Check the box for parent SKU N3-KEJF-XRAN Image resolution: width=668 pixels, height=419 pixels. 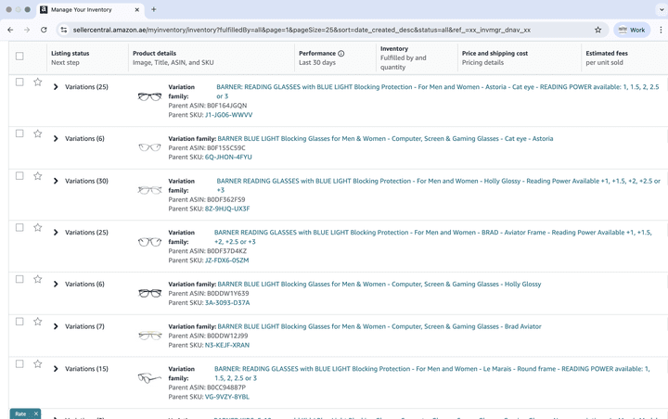(19, 322)
